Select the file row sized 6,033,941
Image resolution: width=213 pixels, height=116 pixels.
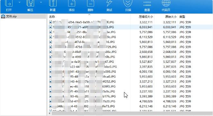(x=130, y=27)
